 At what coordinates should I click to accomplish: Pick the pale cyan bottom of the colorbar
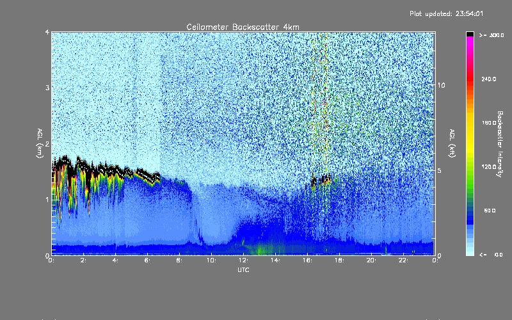tap(470, 252)
